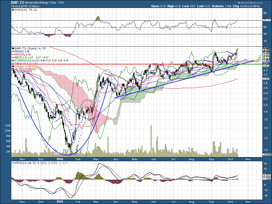Click the green 3.67 price tag on right axis

tap(266, 65)
